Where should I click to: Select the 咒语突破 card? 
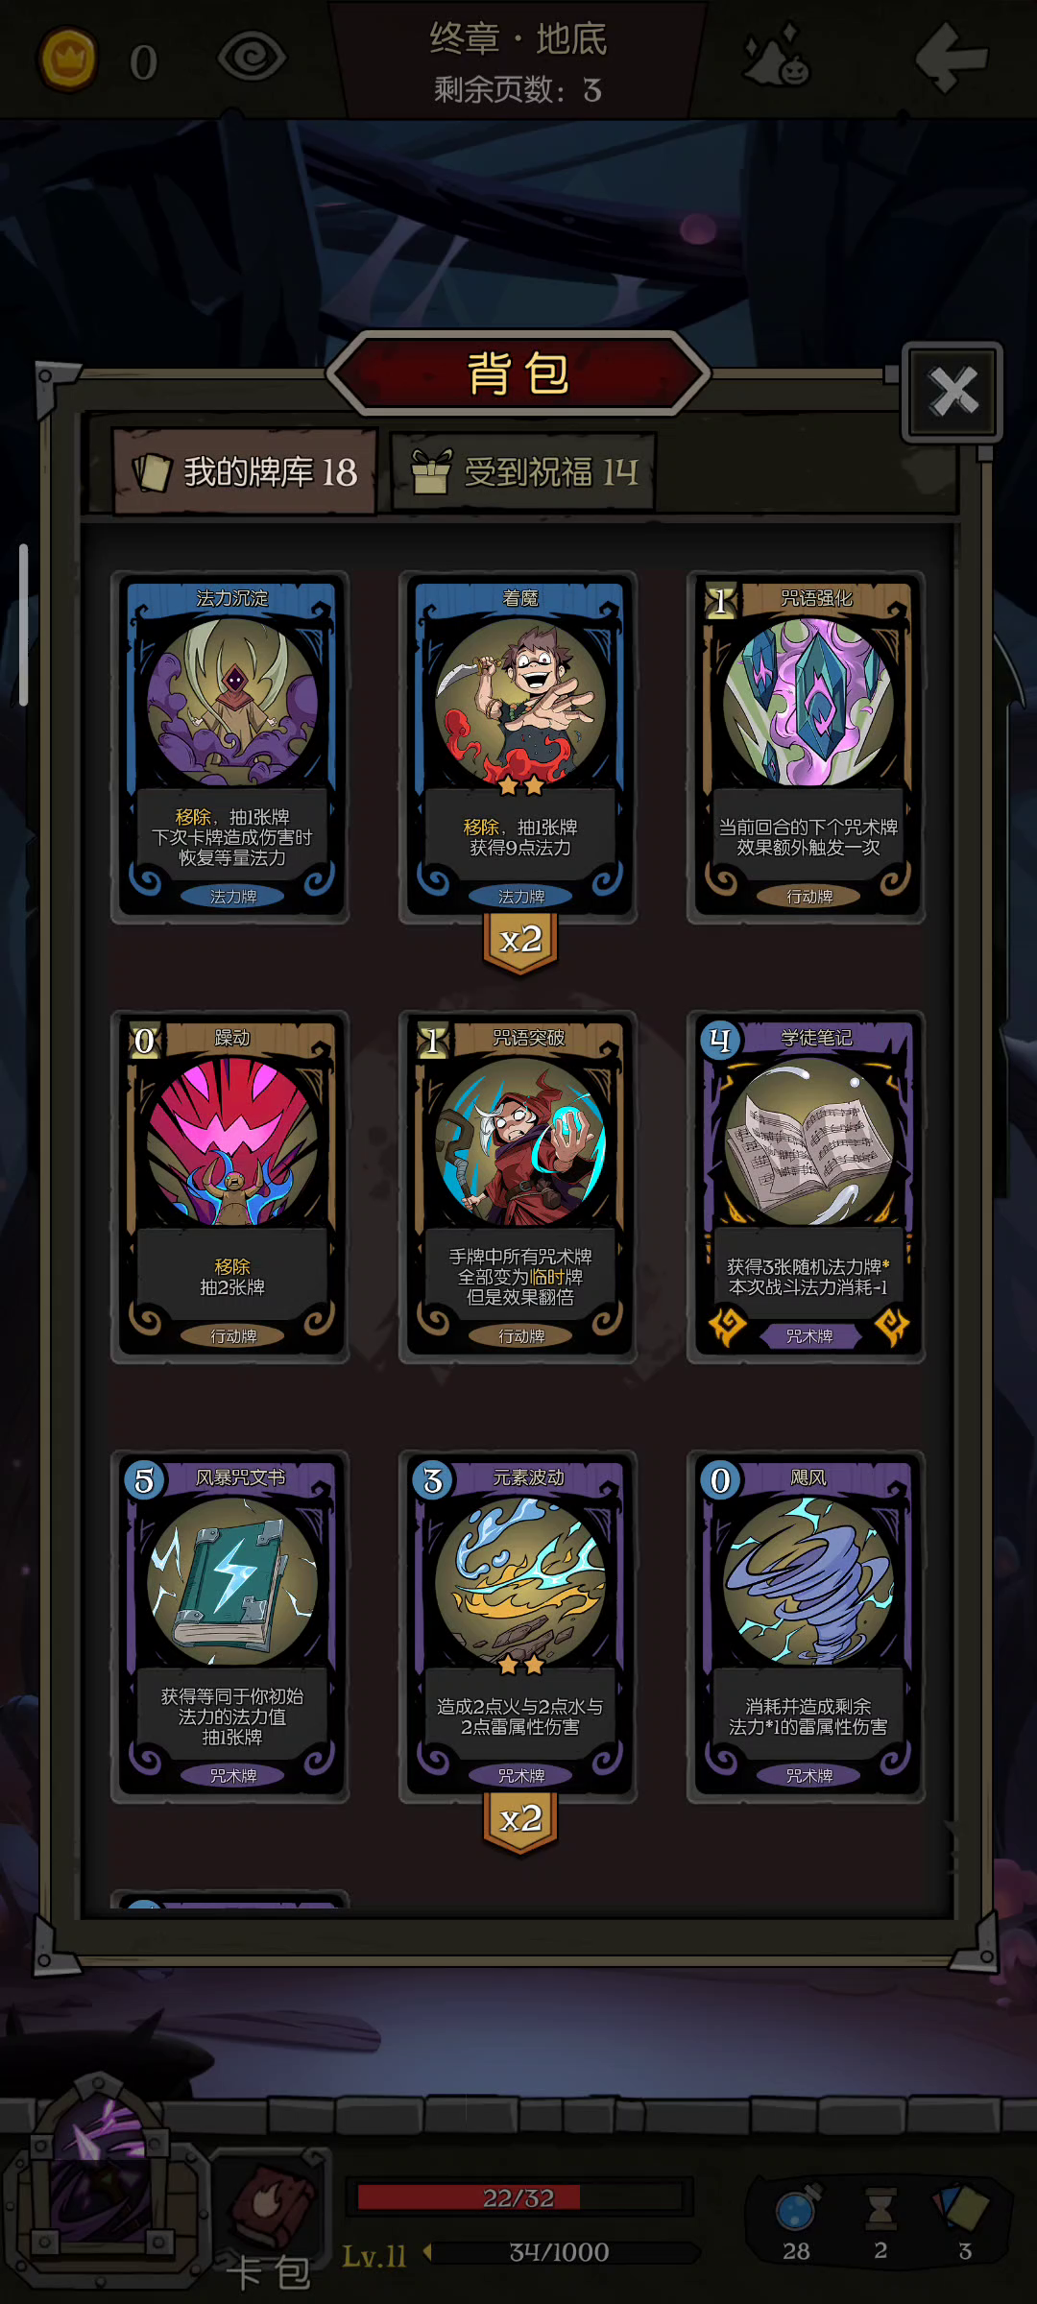518,1187
